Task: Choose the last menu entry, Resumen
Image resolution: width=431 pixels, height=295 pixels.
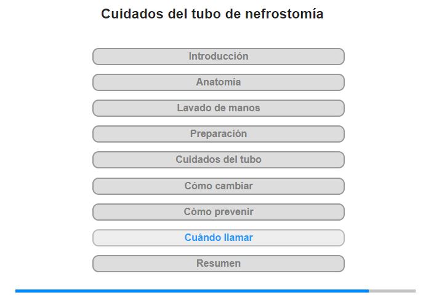Action: (x=219, y=264)
